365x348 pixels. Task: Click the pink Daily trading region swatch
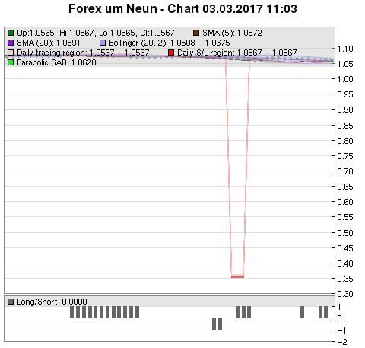(11, 53)
